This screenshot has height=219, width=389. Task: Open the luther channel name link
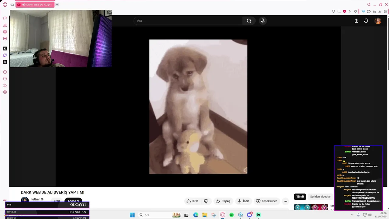tap(36, 199)
